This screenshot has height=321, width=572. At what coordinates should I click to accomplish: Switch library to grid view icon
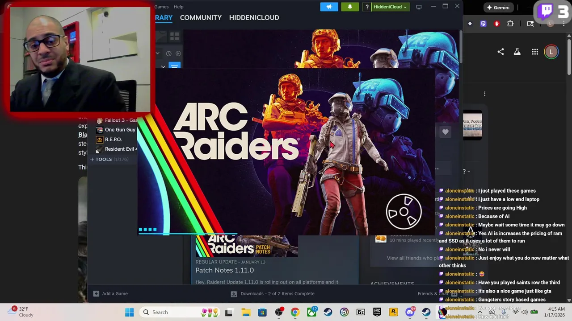(x=174, y=36)
